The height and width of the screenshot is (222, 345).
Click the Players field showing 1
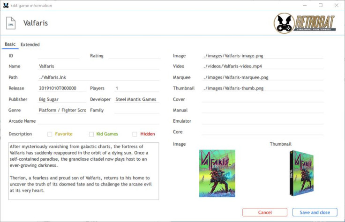point(136,88)
